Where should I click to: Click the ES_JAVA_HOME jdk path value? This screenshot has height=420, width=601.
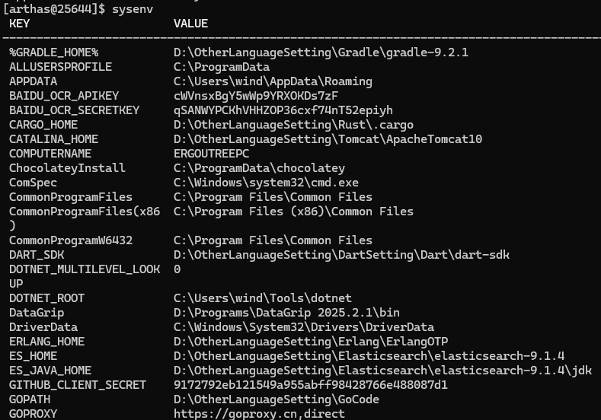382,371
